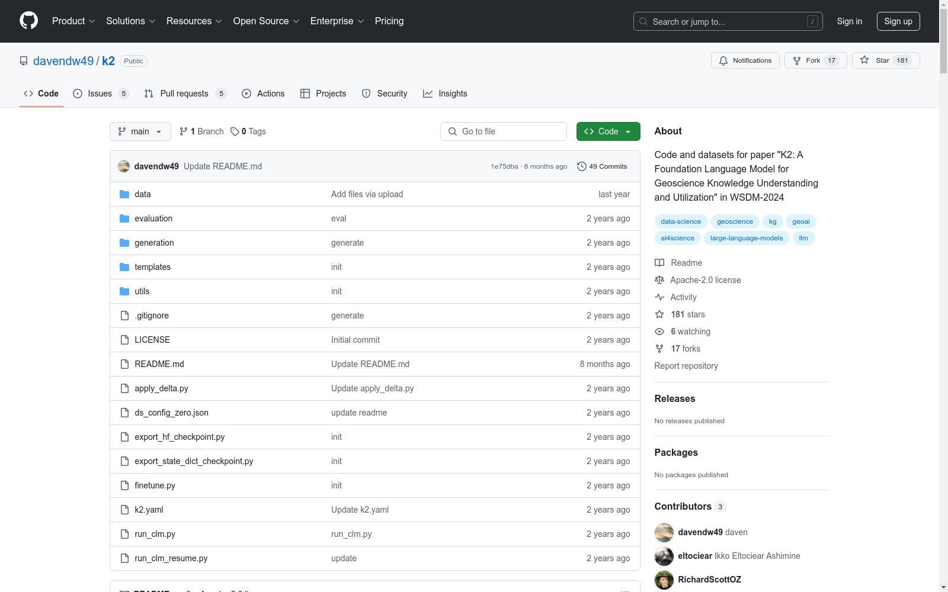Click the geoscience topic tag

pyautogui.click(x=735, y=221)
